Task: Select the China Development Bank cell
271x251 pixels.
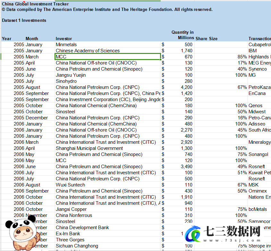Action: (x=108, y=228)
